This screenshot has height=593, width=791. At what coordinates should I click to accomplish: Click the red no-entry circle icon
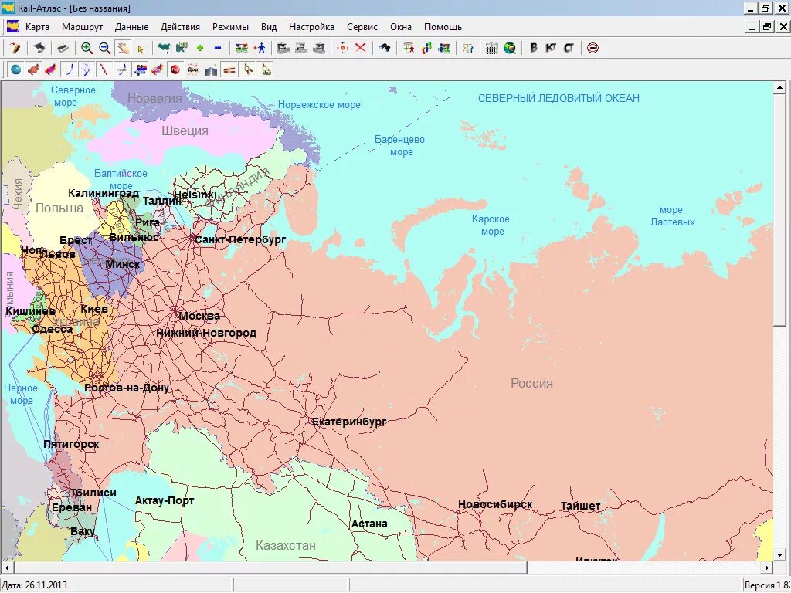pos(593,48)
